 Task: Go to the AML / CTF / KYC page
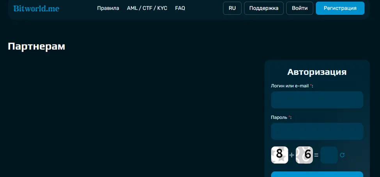(147, 8)
